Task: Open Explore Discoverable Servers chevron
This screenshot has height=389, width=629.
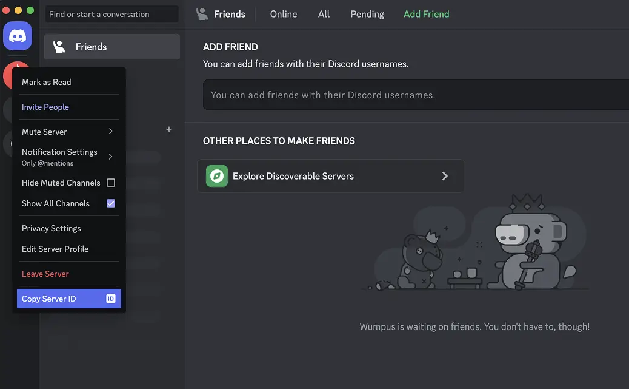Action: pos(444,176)
